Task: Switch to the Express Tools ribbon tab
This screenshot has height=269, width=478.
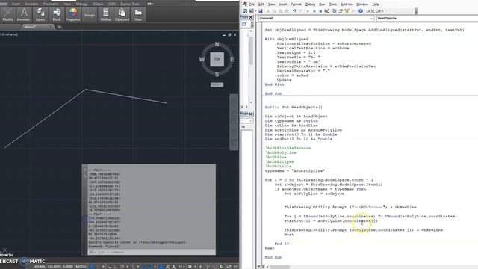Action: click(x=130, y=4)
